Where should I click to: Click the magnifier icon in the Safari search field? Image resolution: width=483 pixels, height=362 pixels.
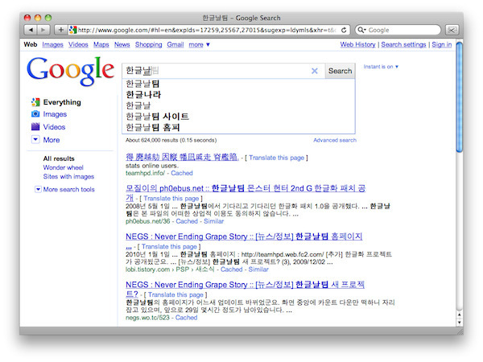(x=361, y=30)
